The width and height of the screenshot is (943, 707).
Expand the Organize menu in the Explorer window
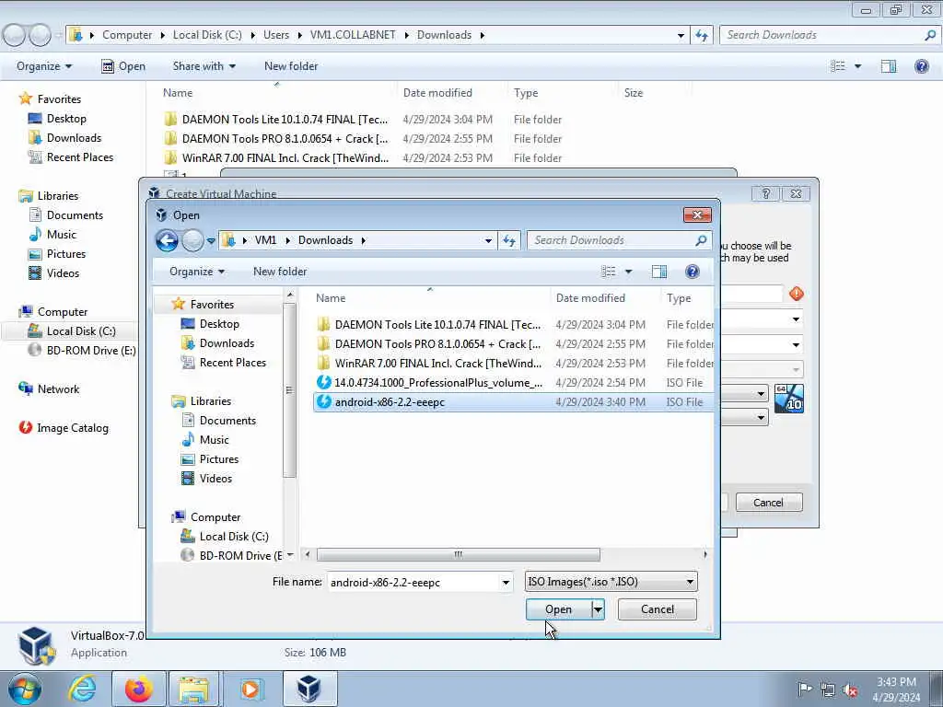point(44,66)
